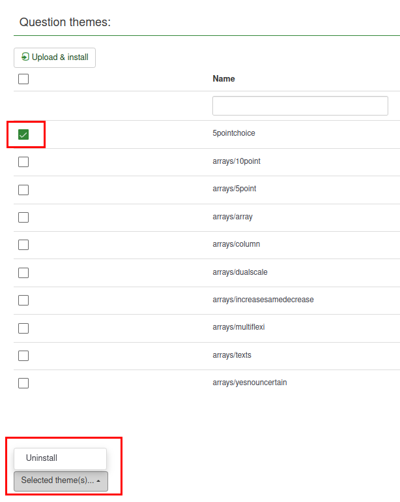Choose Uninstall from the dropdown menu
The width and height of the screenshot is (400, 502).
click(42, 458)
